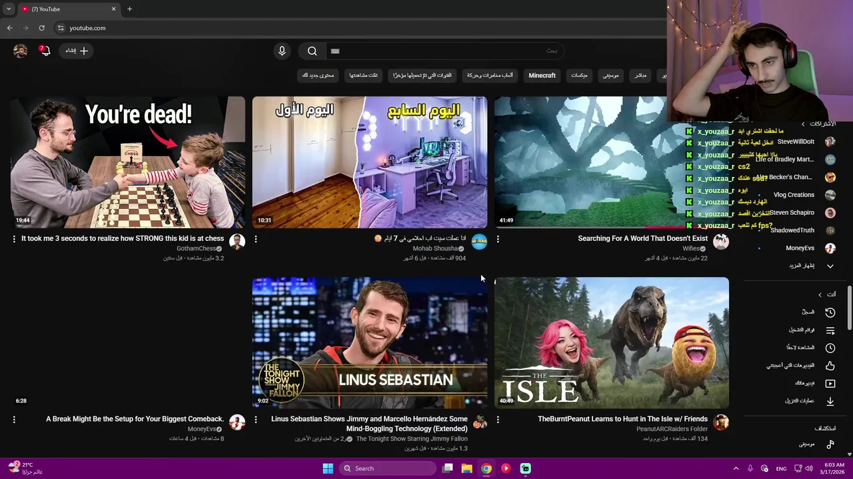Show hidden system tray icons

tap(736, 468)
